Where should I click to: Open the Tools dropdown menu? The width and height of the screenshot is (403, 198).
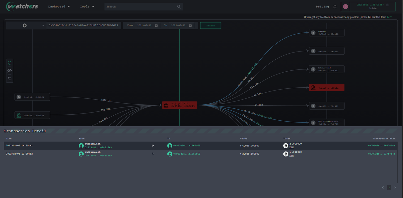point(87,7)
